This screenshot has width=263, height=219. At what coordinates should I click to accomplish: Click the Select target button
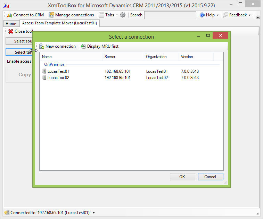pyautogui.click(x=19, y=52)
